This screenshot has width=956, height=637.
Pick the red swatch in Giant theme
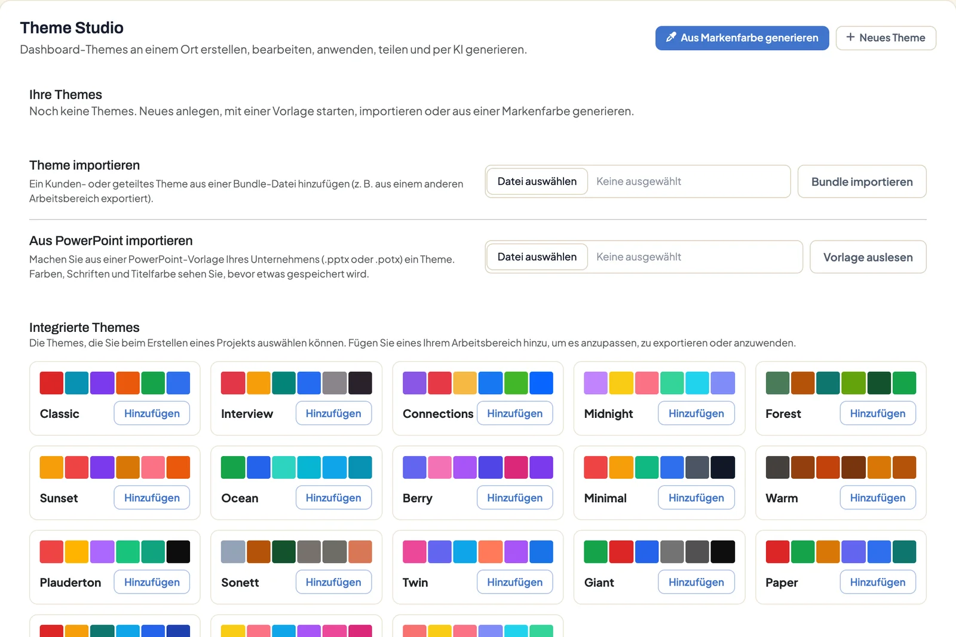click(x=621, y=552)
